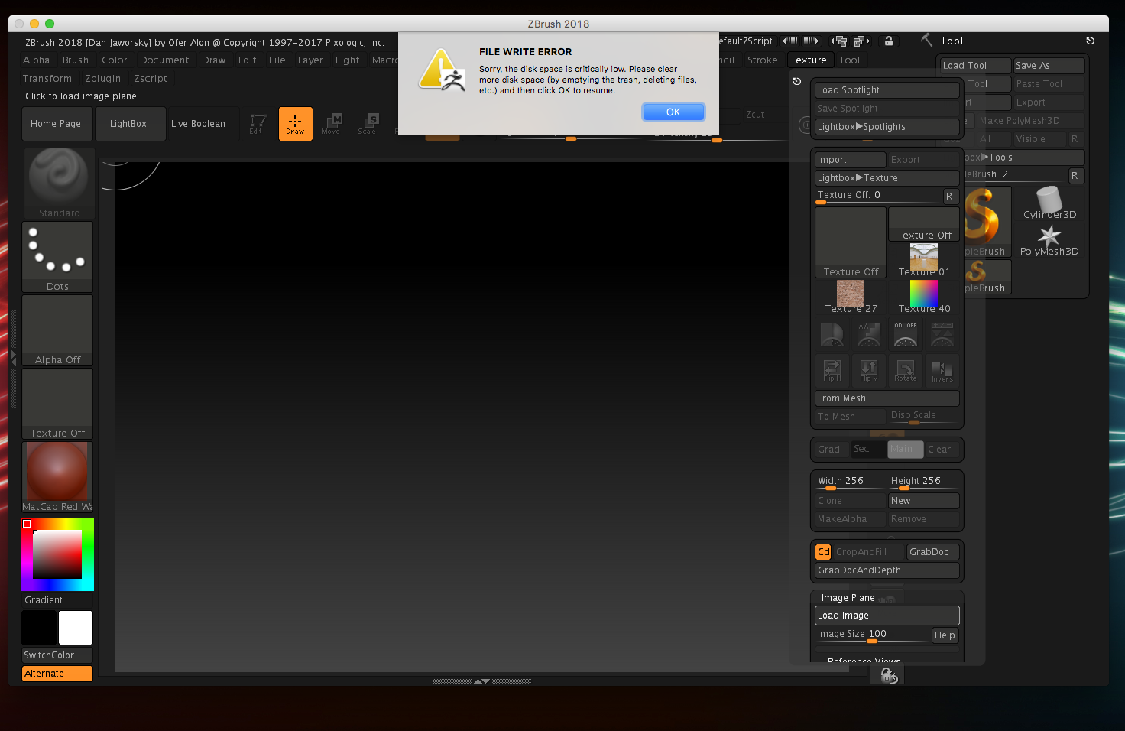Click From Mesh button
This screenshot has height=731, width=1125.
(x=887, y=398)
